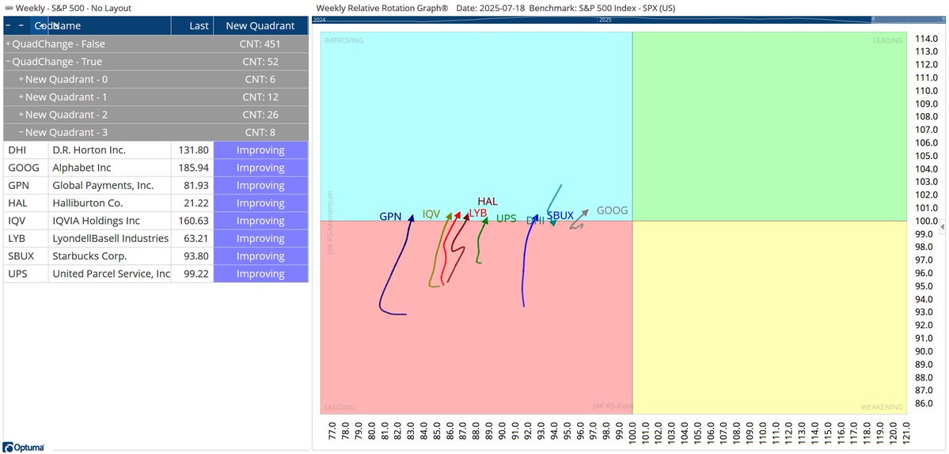Click the watchlist window icon beside Weekly title

(8, 9)
